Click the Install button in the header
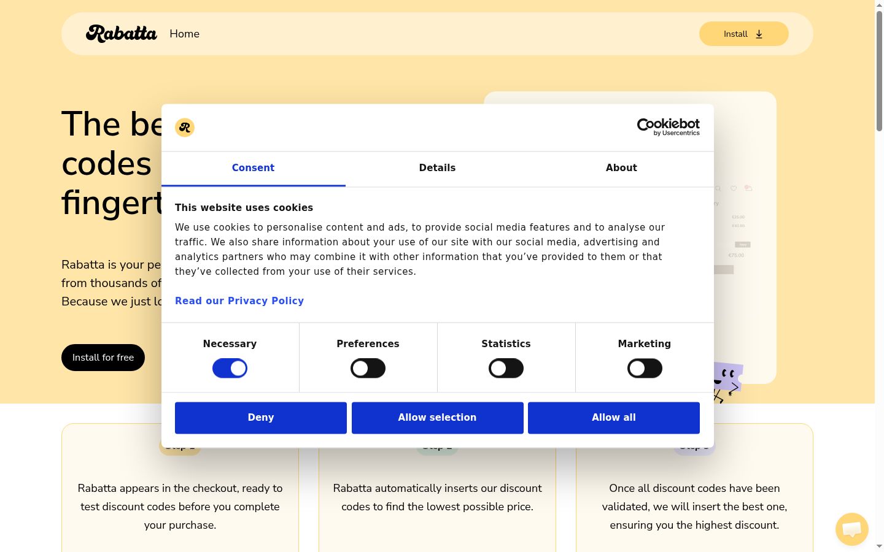This screenshot has height=552, width=884. pyautogui.click(x=743, y=34)
